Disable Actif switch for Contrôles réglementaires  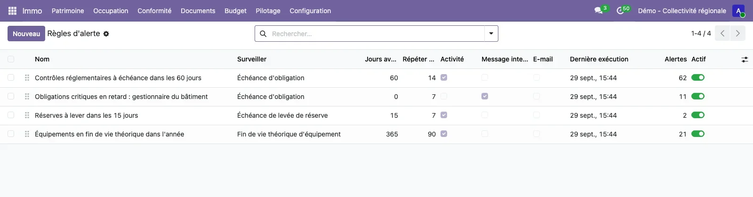698,77
